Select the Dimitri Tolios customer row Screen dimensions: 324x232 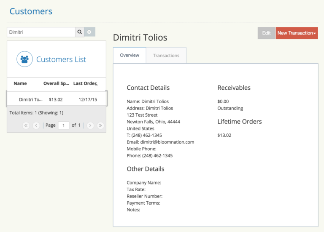pos(56,100)
